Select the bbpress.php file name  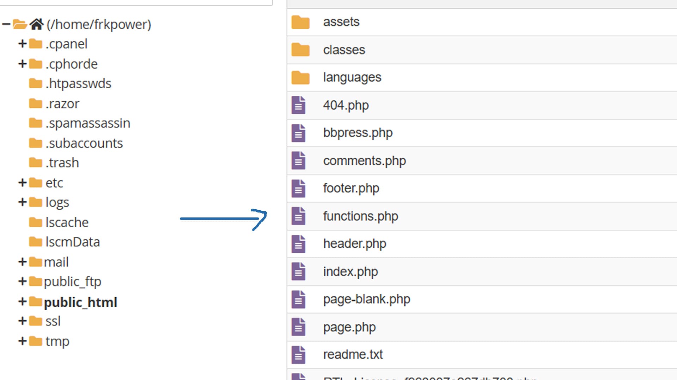[x=358, y=133]
